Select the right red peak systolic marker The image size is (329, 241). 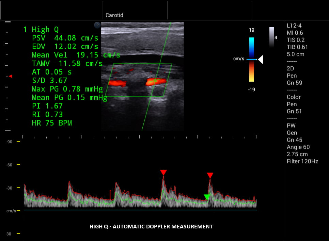click(210, 175)
